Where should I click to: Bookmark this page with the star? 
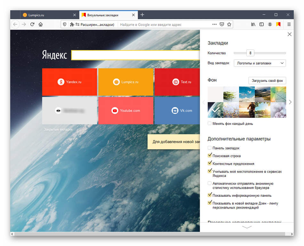[229, 24]
